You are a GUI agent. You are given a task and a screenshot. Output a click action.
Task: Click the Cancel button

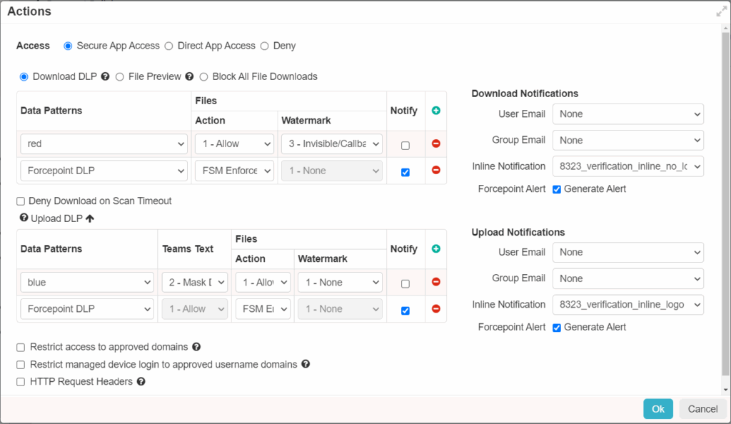click(702, 409)
